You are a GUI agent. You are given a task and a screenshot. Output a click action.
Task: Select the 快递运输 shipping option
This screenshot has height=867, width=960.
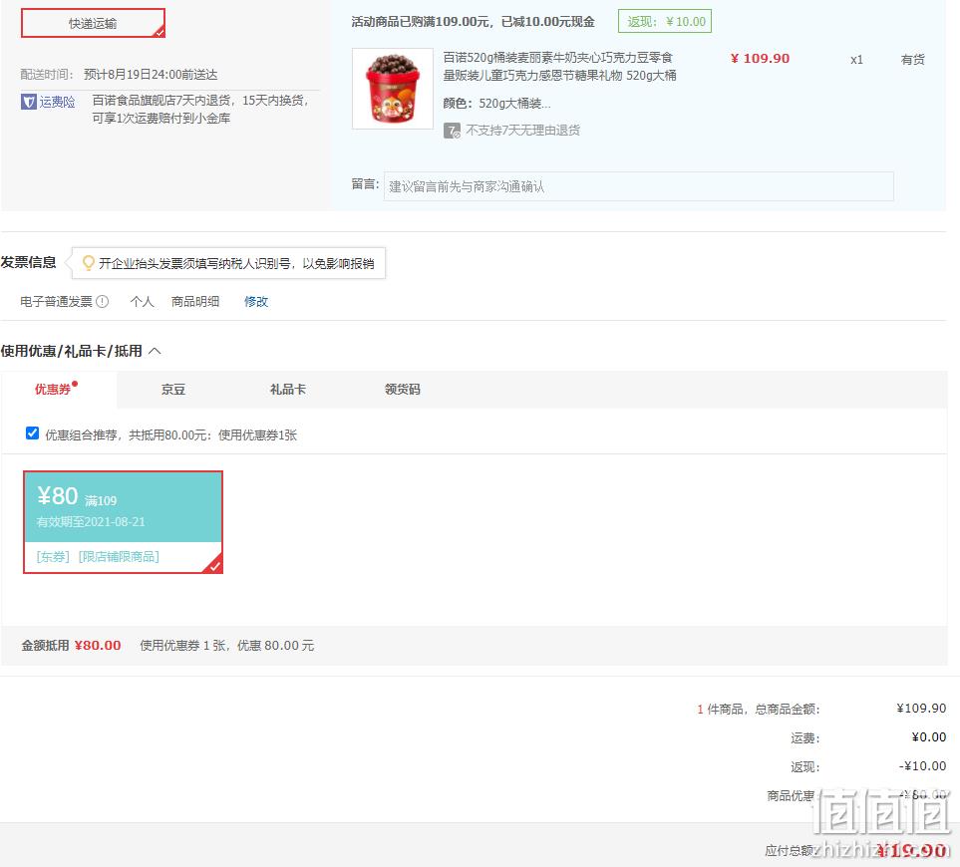click(93, 23)
